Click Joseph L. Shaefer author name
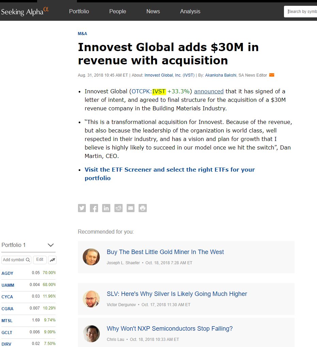This screenshot has height=347, width=317. (123, 263)
